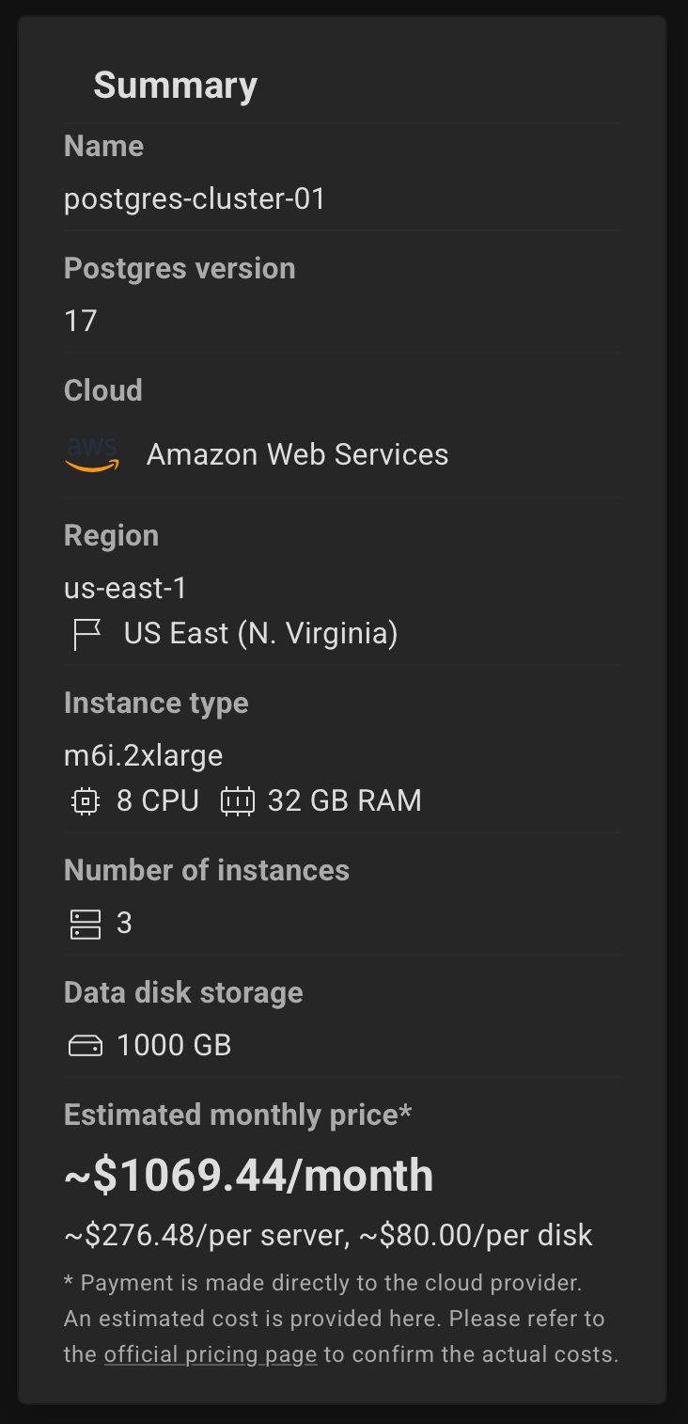Click the RAM memory icon
Screen dimensions: 688x1424
click(237, 801)
